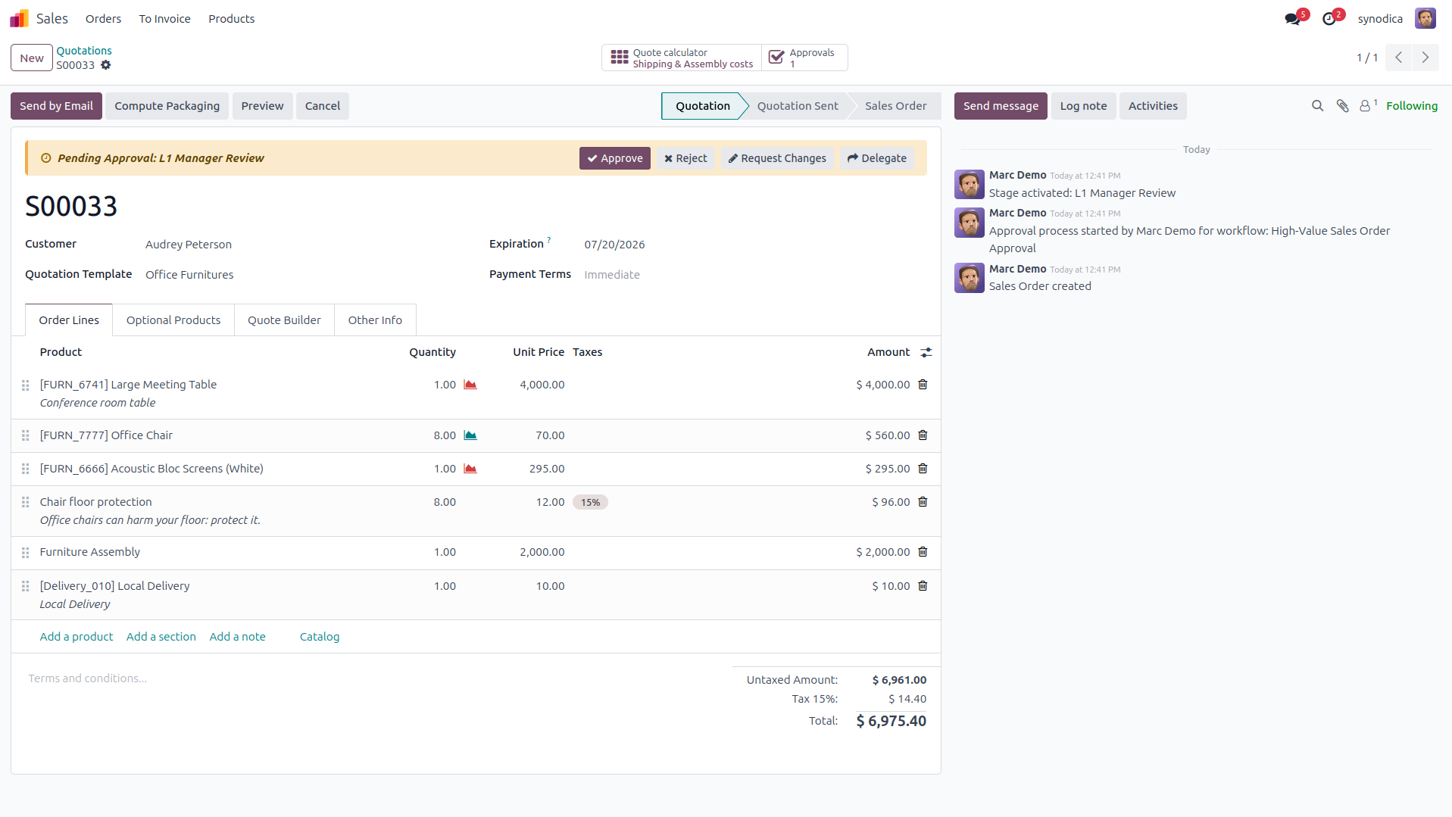Screen dimensions: 1452x817
Task: Select the Quotation Sent status stage
Action: point(798,106)
